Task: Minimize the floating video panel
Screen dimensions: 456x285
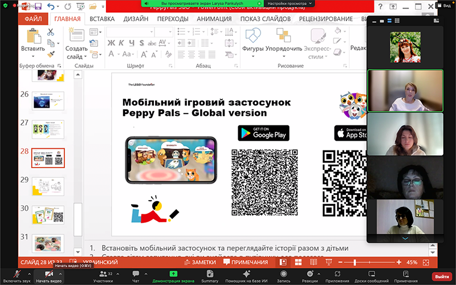Action: pyautogui.click(x=374, y=21)
